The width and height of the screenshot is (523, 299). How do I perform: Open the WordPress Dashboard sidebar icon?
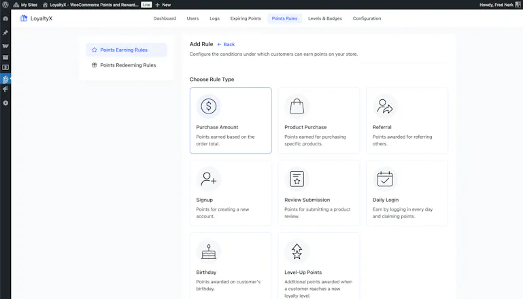point(5,18)
